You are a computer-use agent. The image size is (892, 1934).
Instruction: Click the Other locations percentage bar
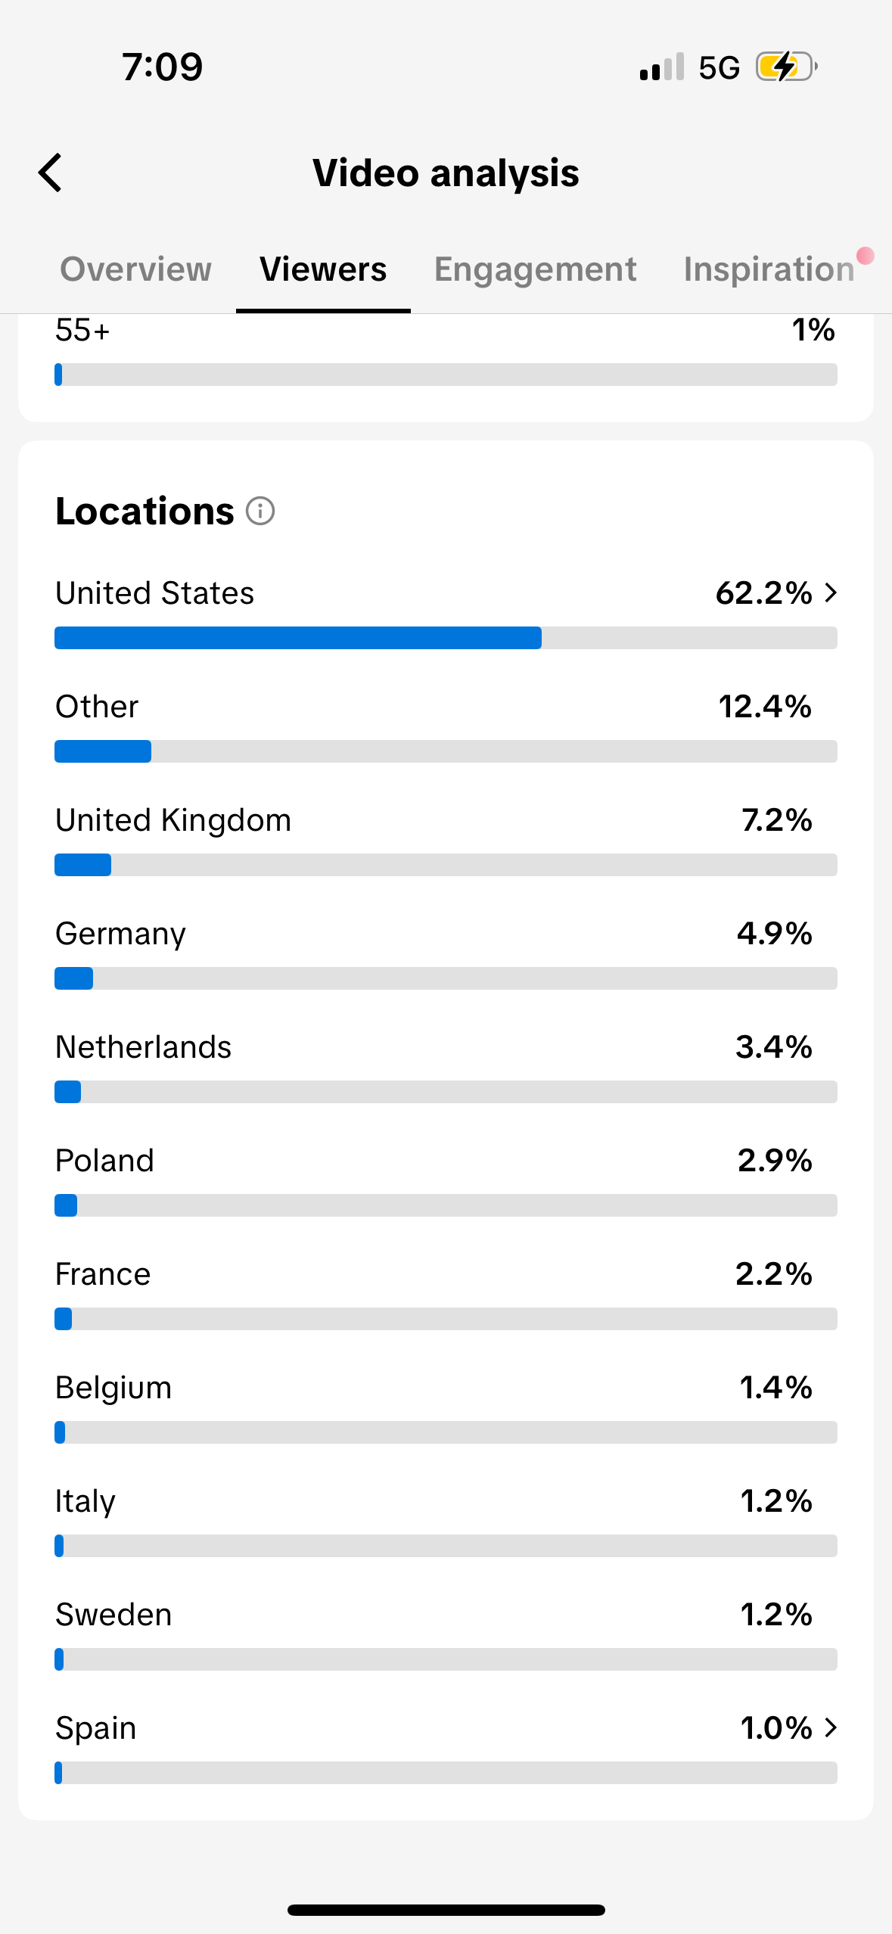pos(446,751)
